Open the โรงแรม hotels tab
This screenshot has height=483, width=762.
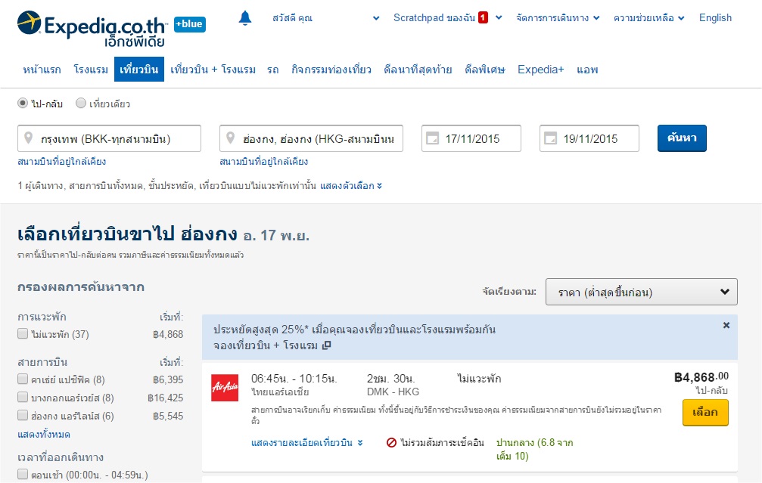(91, 70)
